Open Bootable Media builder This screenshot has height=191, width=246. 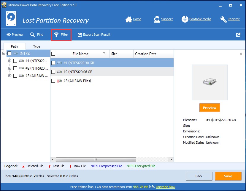click(196, 19)
